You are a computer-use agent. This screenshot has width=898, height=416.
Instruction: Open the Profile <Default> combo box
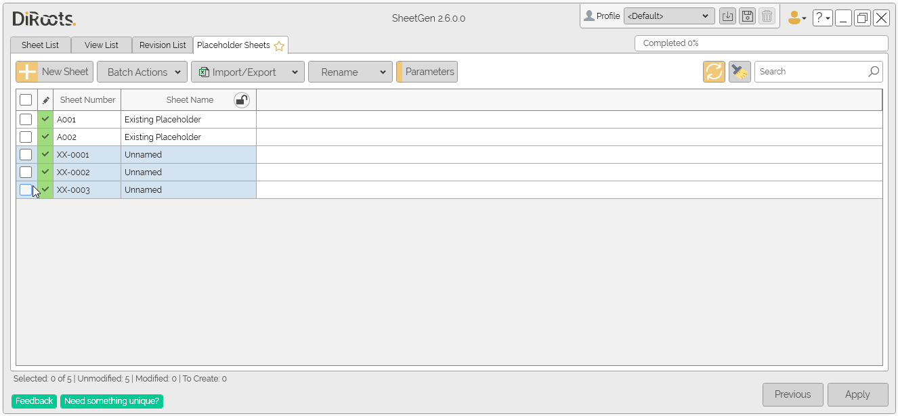click(668, 16)
